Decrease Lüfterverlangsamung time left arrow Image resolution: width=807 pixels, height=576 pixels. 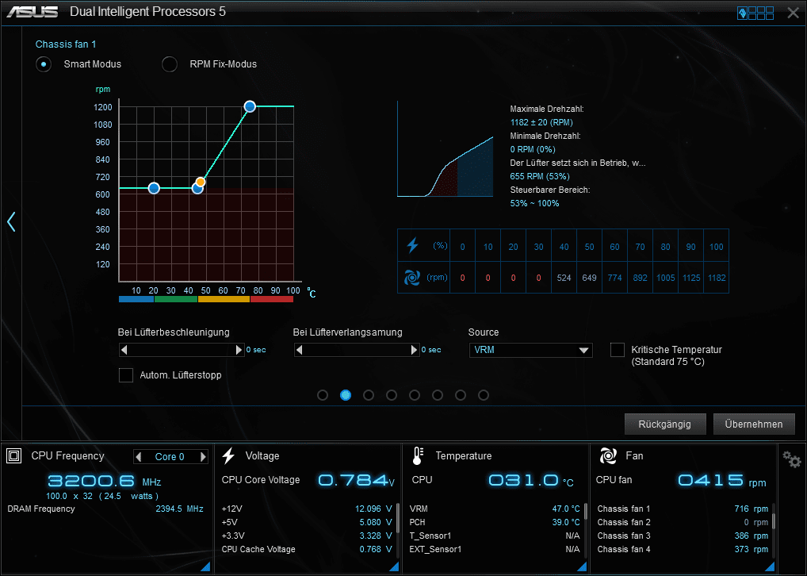click(x=299, y=350)
